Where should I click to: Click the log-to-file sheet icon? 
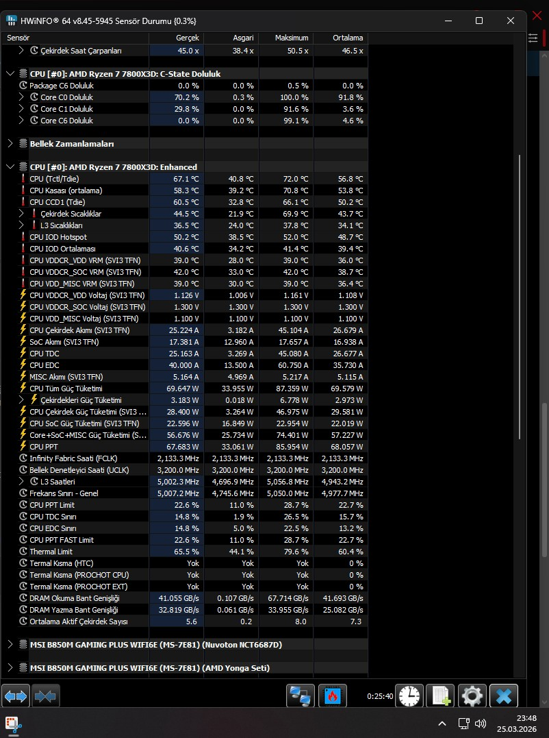pyautogui.click(x=440, y=696)
